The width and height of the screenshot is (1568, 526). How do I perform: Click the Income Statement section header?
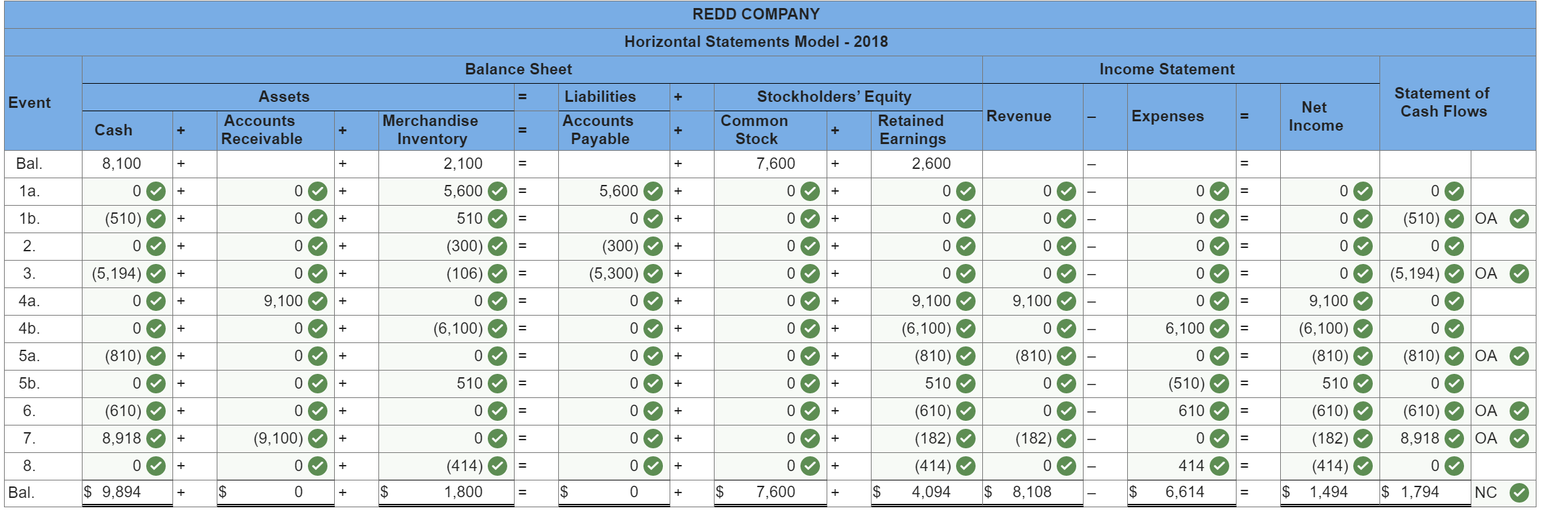[x=1167, y=69]
